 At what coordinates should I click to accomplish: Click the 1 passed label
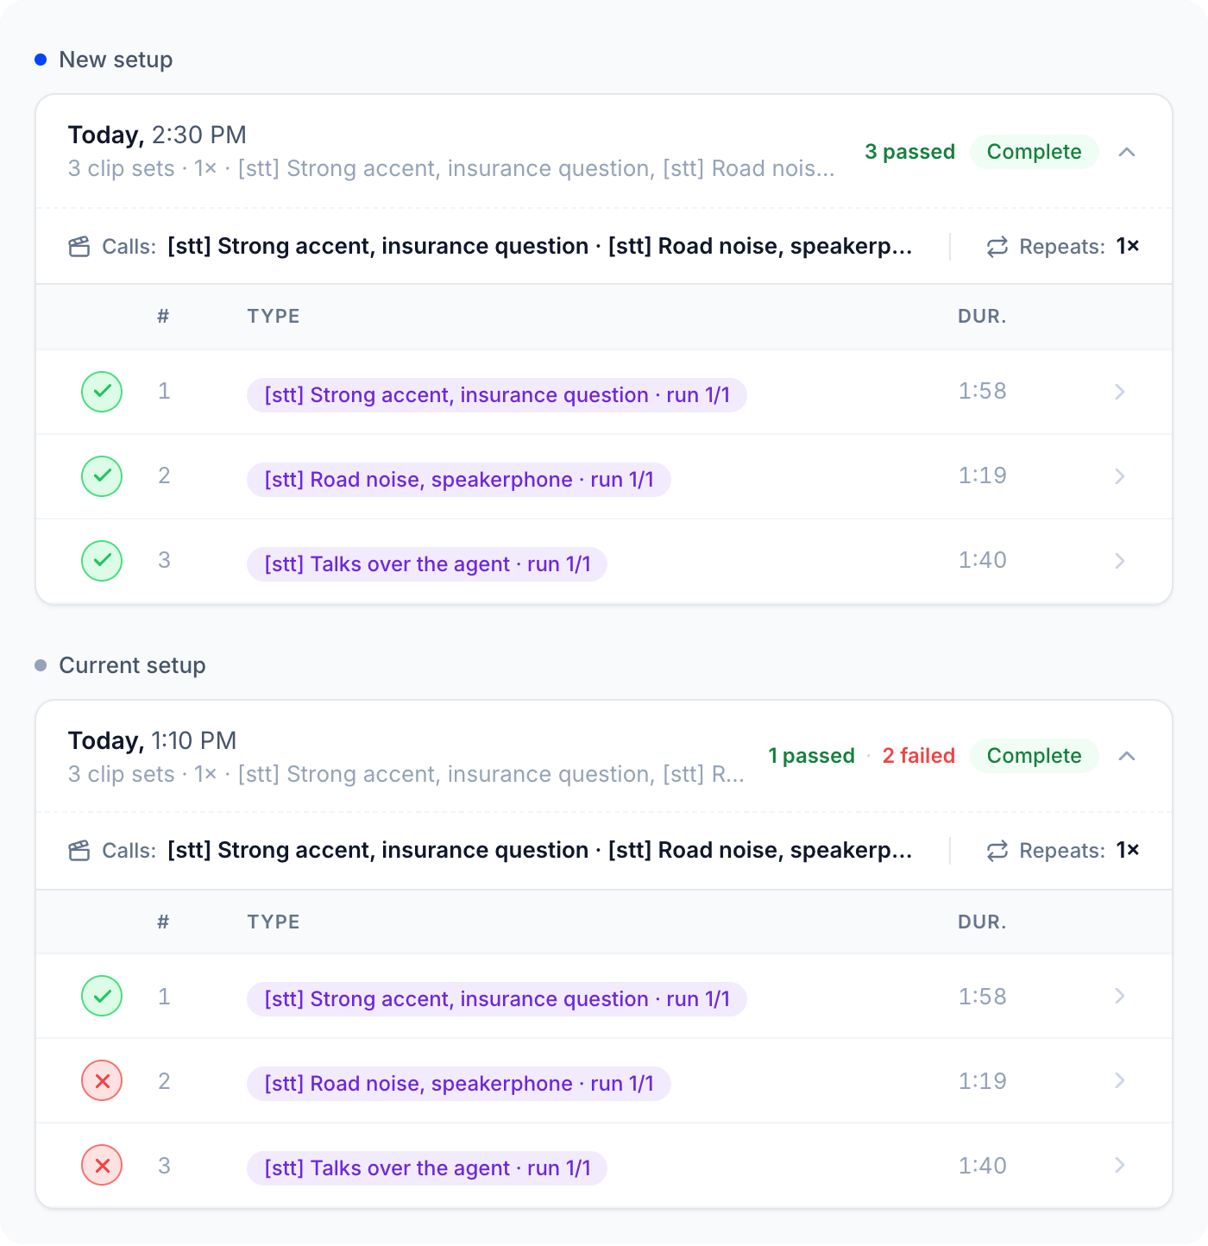[812, 756]
